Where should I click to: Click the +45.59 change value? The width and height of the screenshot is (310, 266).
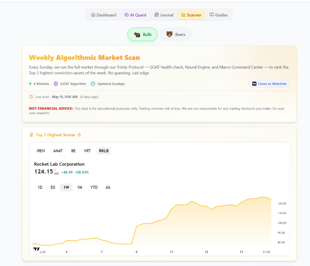(67, 172)
